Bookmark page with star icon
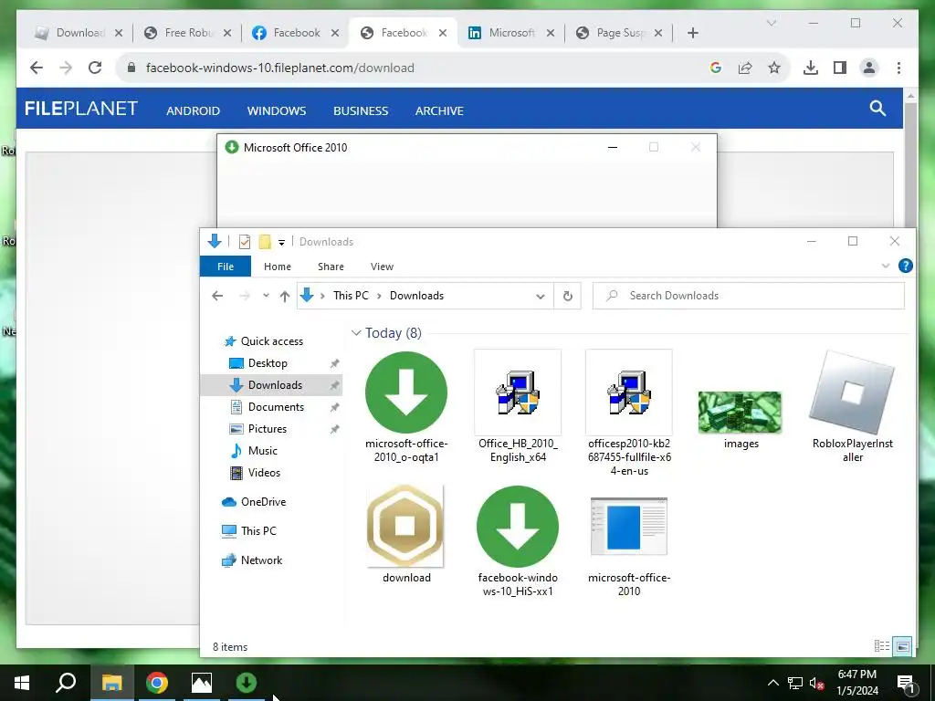 774,68
